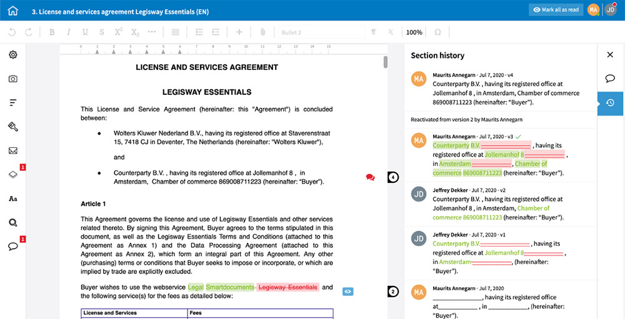Open comments bubble in left sidebar

[13, 247]
